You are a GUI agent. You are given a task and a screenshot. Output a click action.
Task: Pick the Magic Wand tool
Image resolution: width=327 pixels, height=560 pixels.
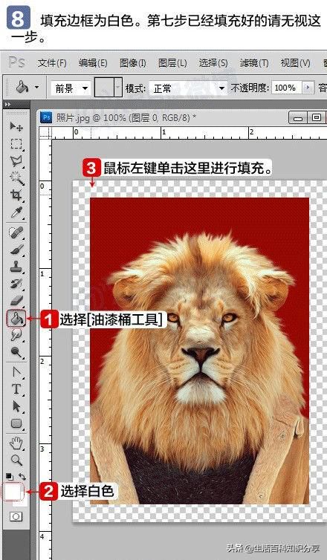tap(16, 178)
